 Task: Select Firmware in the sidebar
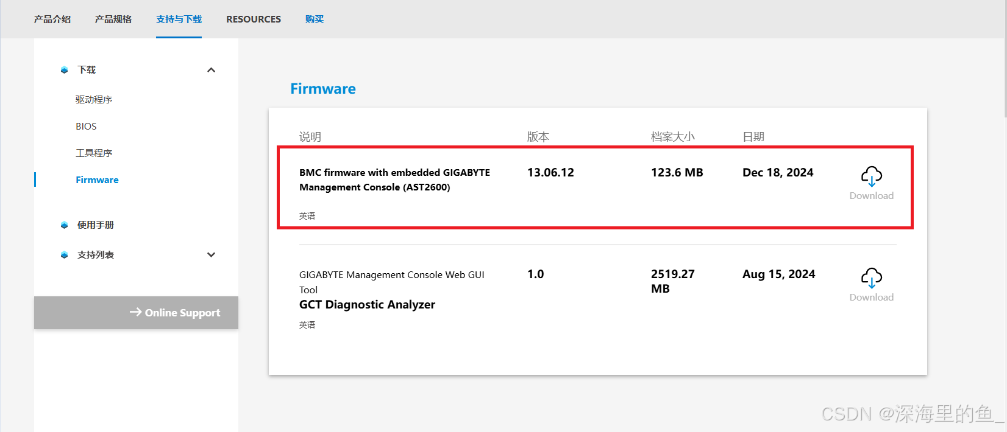click(x=97, y=179)
